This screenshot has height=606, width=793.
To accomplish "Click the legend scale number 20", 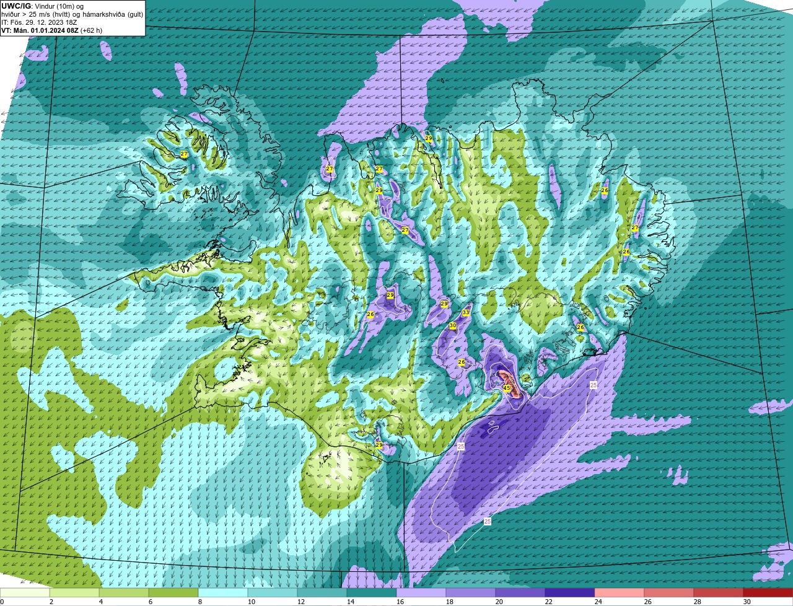I will (x=499, y=602).
